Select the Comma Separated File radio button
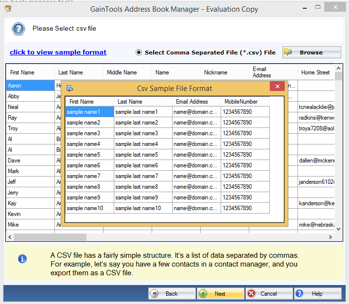 (x=139, y=53)
